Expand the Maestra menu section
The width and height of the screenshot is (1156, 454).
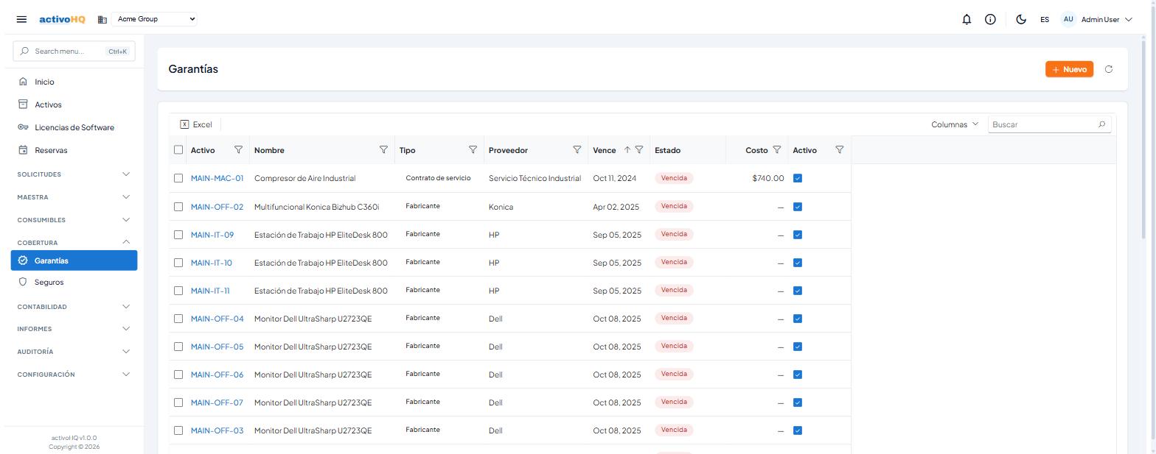74,197
